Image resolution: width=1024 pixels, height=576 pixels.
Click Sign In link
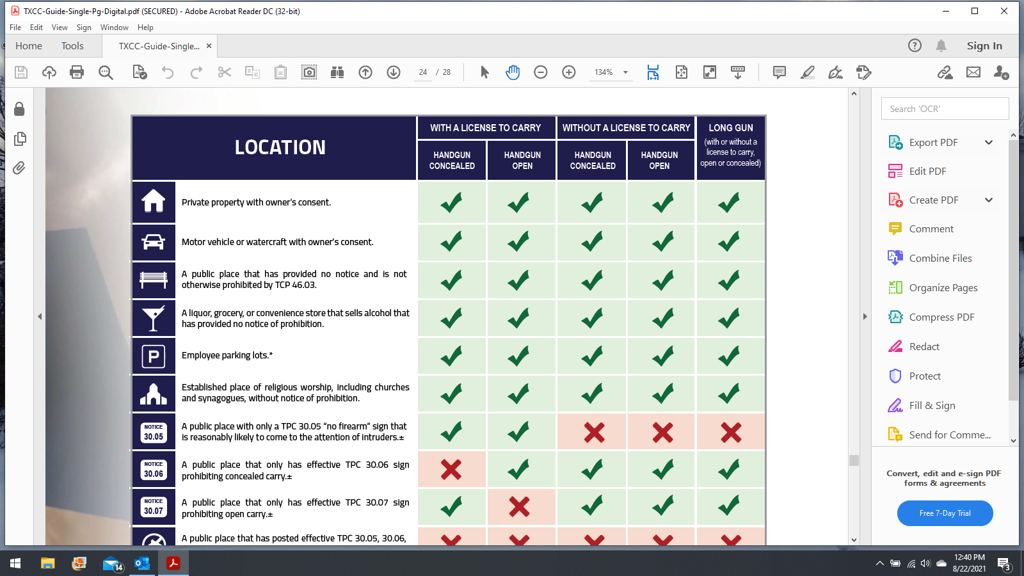click(984, 46)
